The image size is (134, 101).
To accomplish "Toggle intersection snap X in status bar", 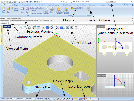I will pyautogui.click(x=69, y=99).
